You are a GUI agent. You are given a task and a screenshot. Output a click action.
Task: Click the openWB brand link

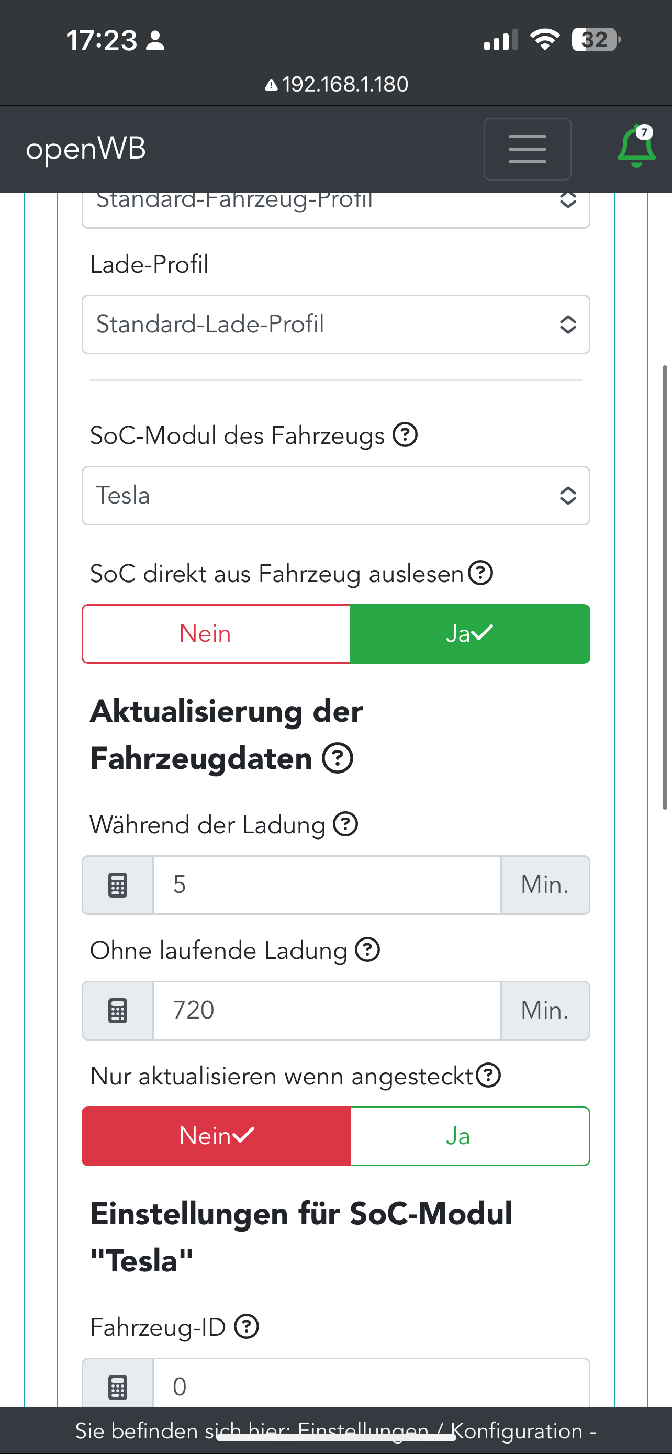(x=86, y=149)
